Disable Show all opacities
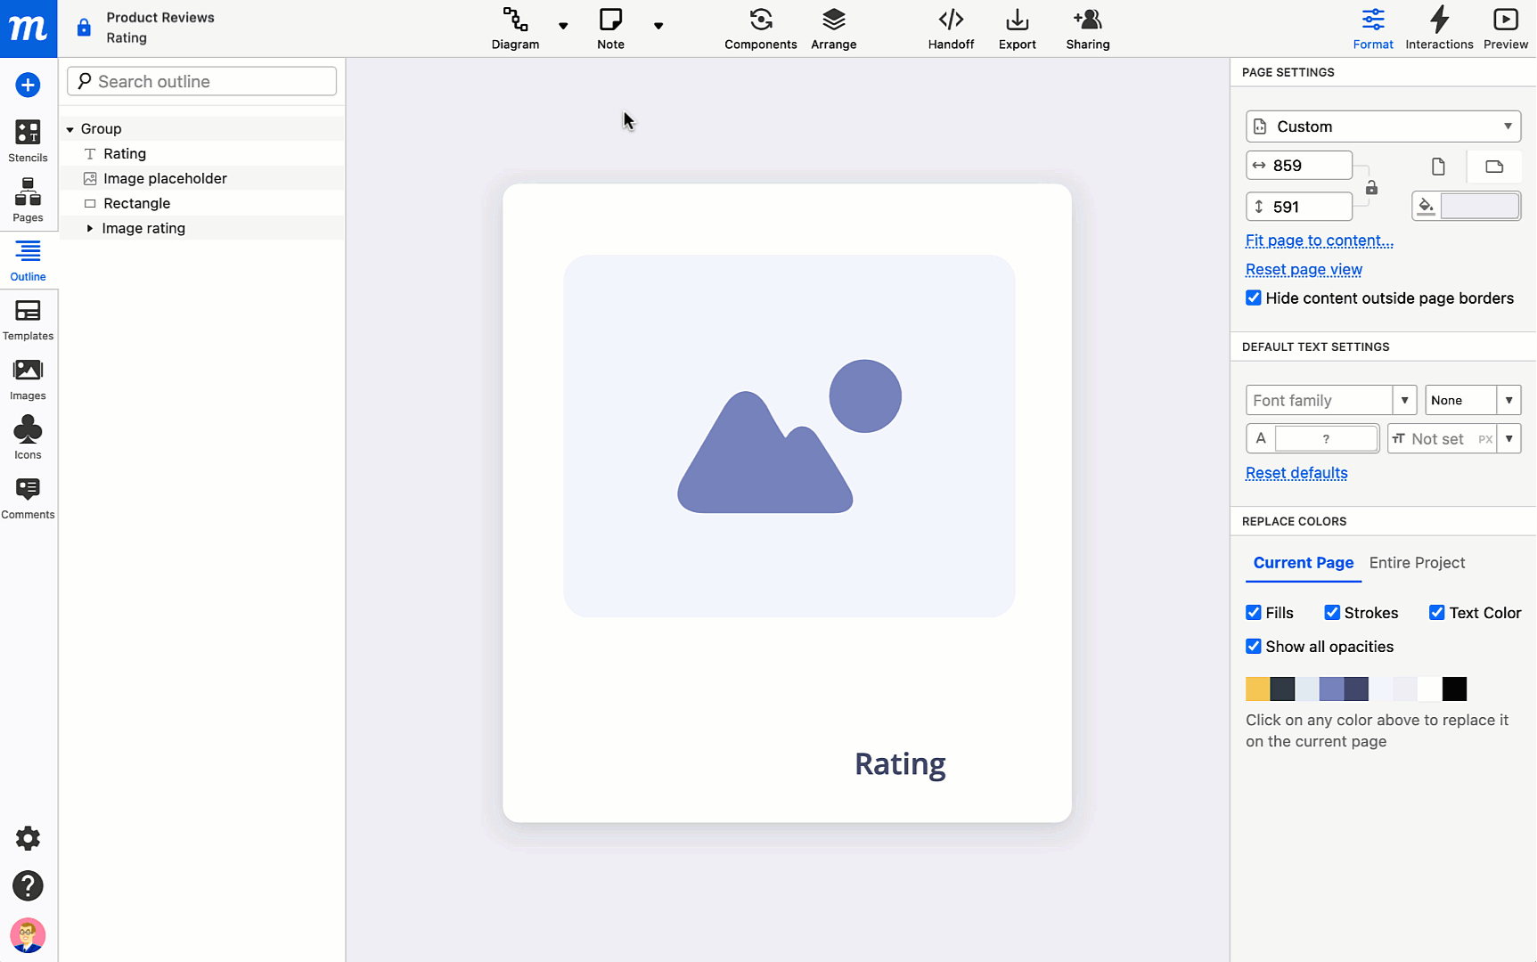 tap(1254, 647)
